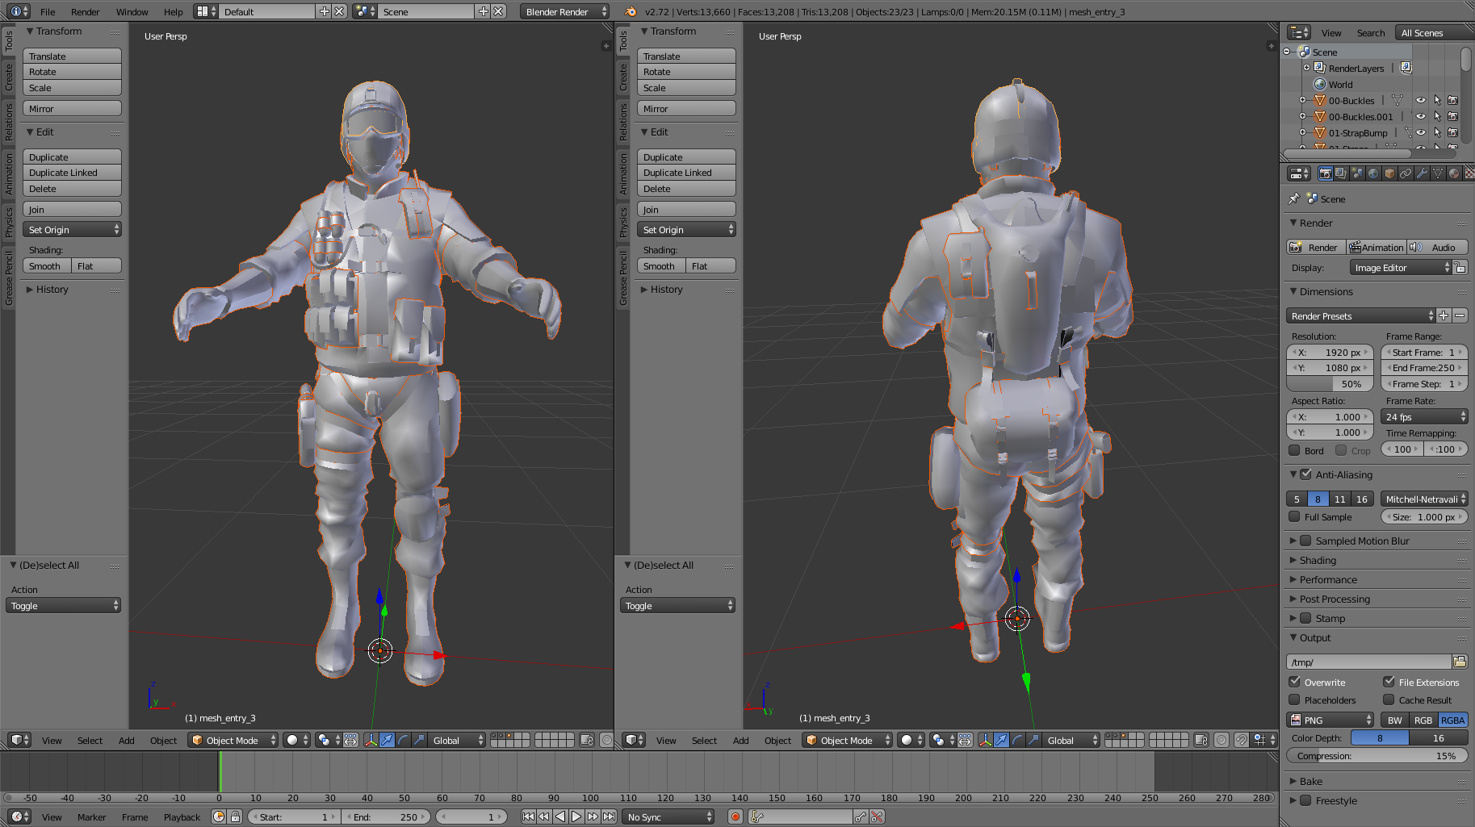
Task: Click the pin icon beside the Scene breadcrumb
Action: click(1293, 198)
